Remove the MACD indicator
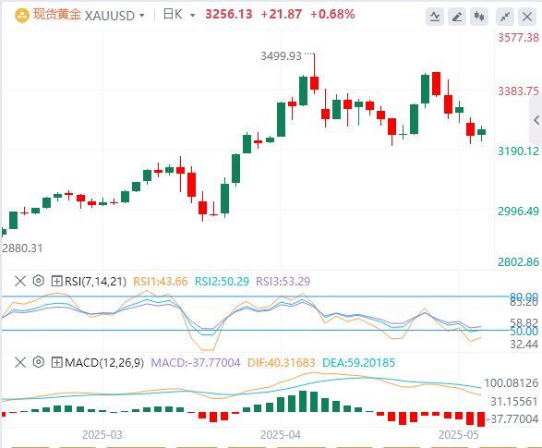Image resolution: width=542 pixels, height=448 pixels. point(20,363)
